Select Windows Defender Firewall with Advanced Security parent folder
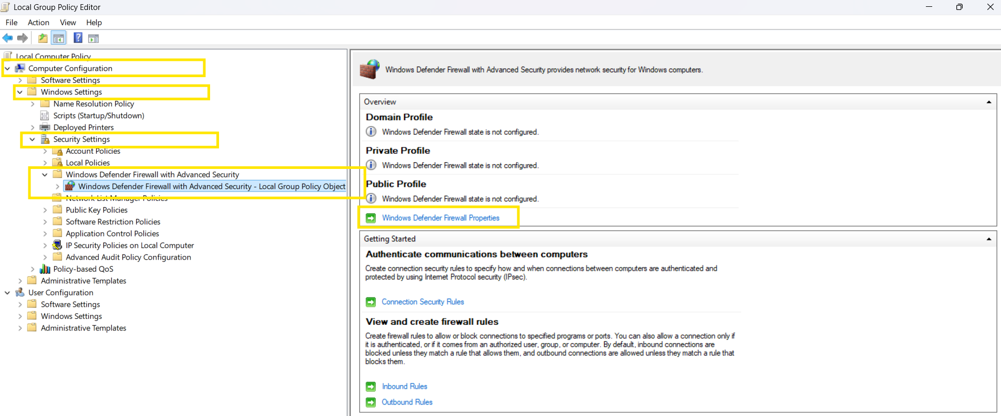This screenshot has height=416, width=1001. [x=152, y=175]
